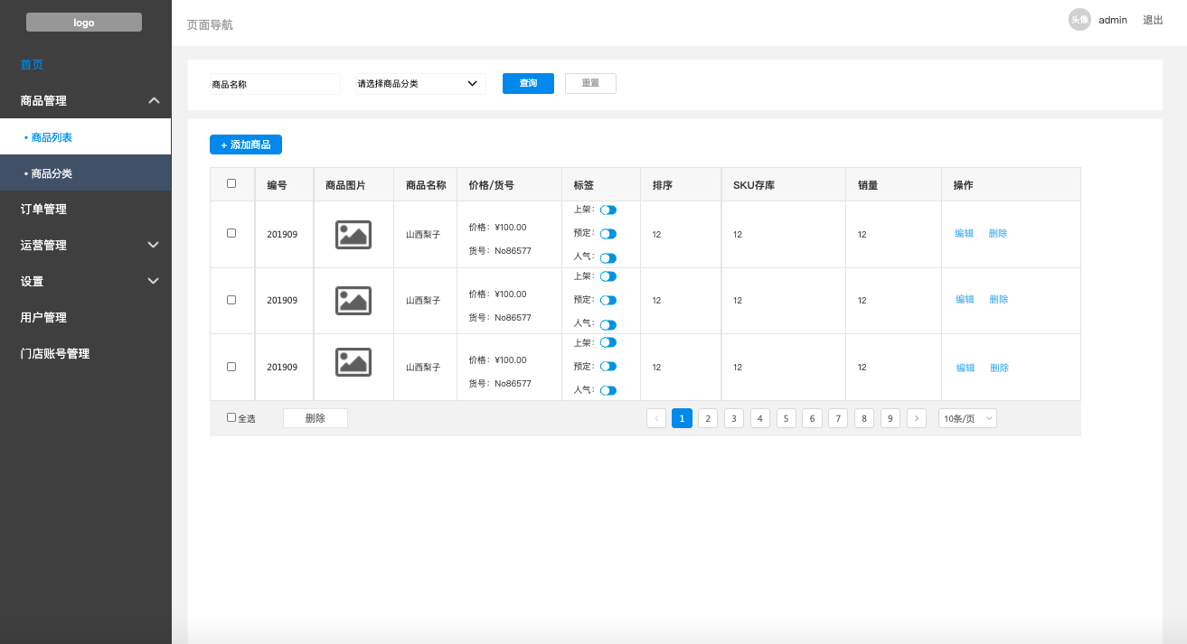1187x644 pixels.
Task: Go to page 5 in the pagination
Action: point(787,418)
